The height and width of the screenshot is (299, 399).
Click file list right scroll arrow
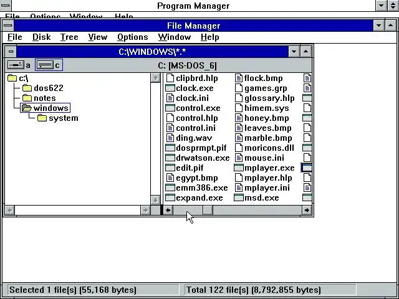pos(307,211)
